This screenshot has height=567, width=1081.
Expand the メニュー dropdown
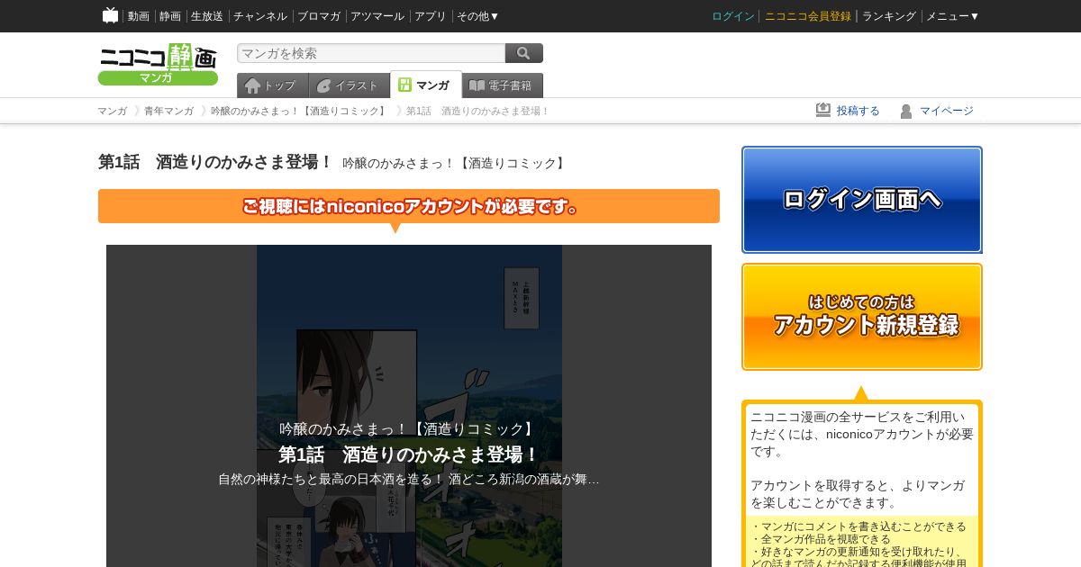point(952,16)
